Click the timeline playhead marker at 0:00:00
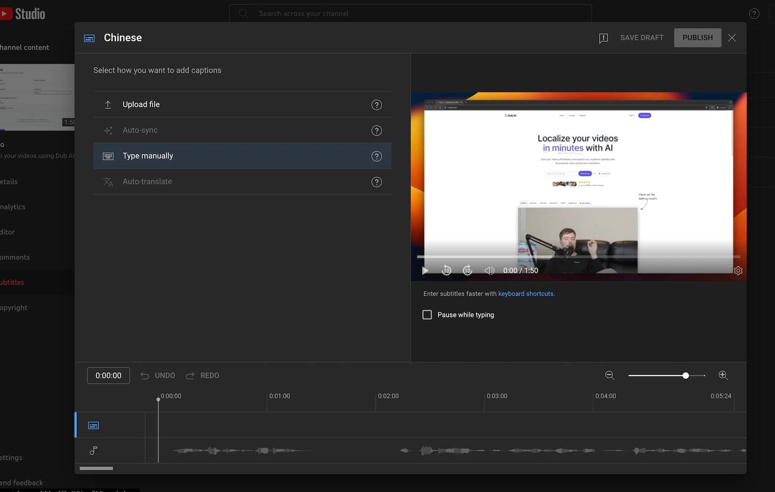775x492 pixels. point(158,400)
